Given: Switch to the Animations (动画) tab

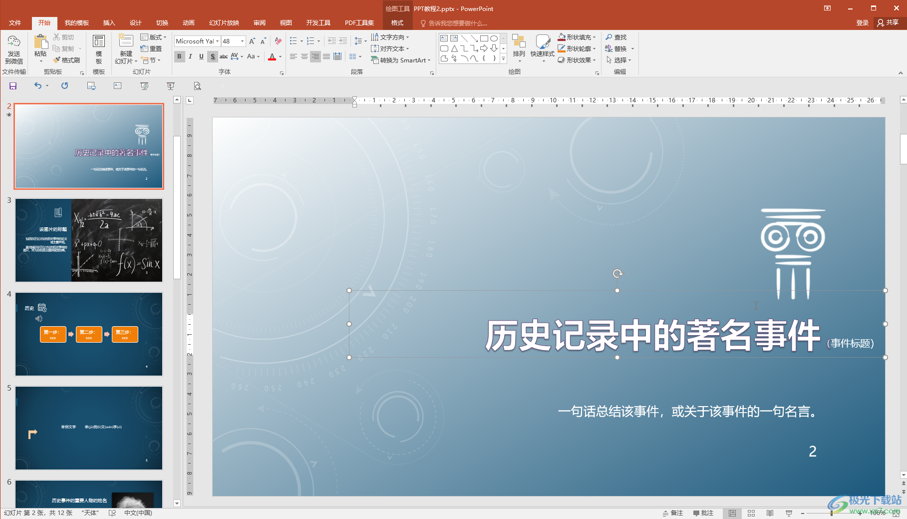Looking at the screenshot, I should (x=188, y=23).
